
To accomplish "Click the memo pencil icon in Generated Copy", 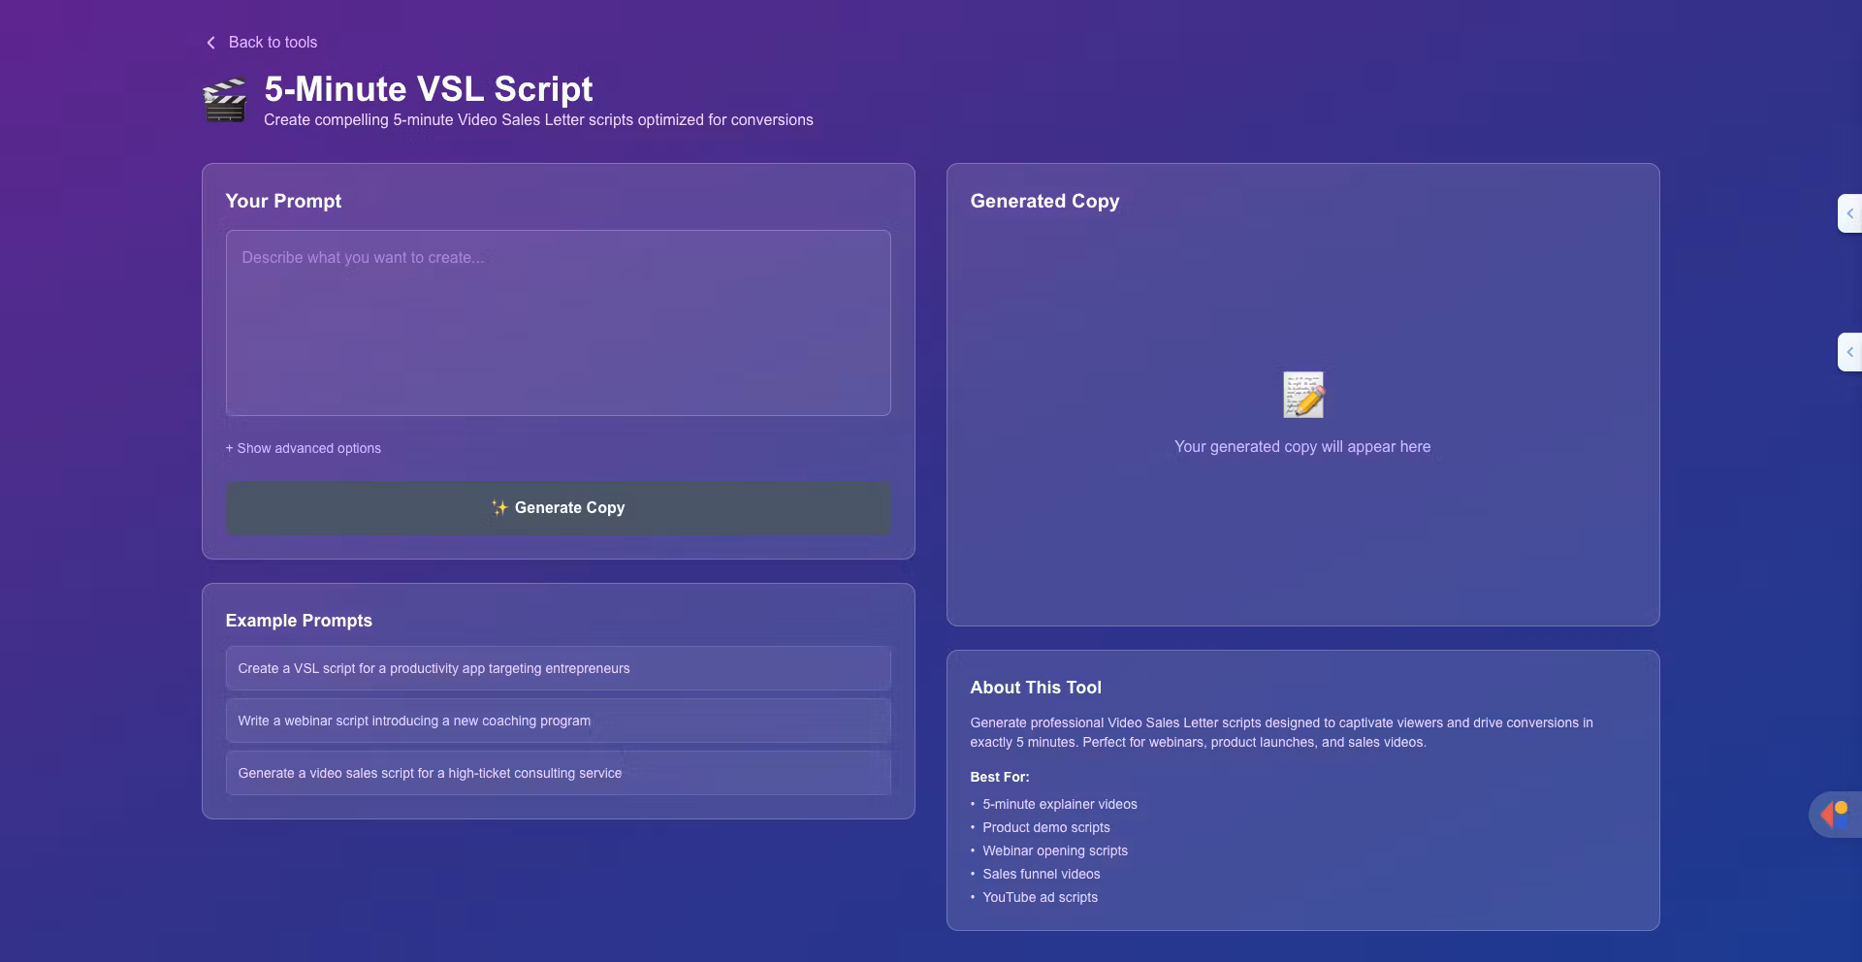I will (1302, 395).
